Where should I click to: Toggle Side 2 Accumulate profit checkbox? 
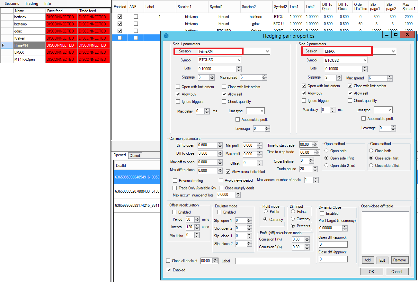[364, 119]
